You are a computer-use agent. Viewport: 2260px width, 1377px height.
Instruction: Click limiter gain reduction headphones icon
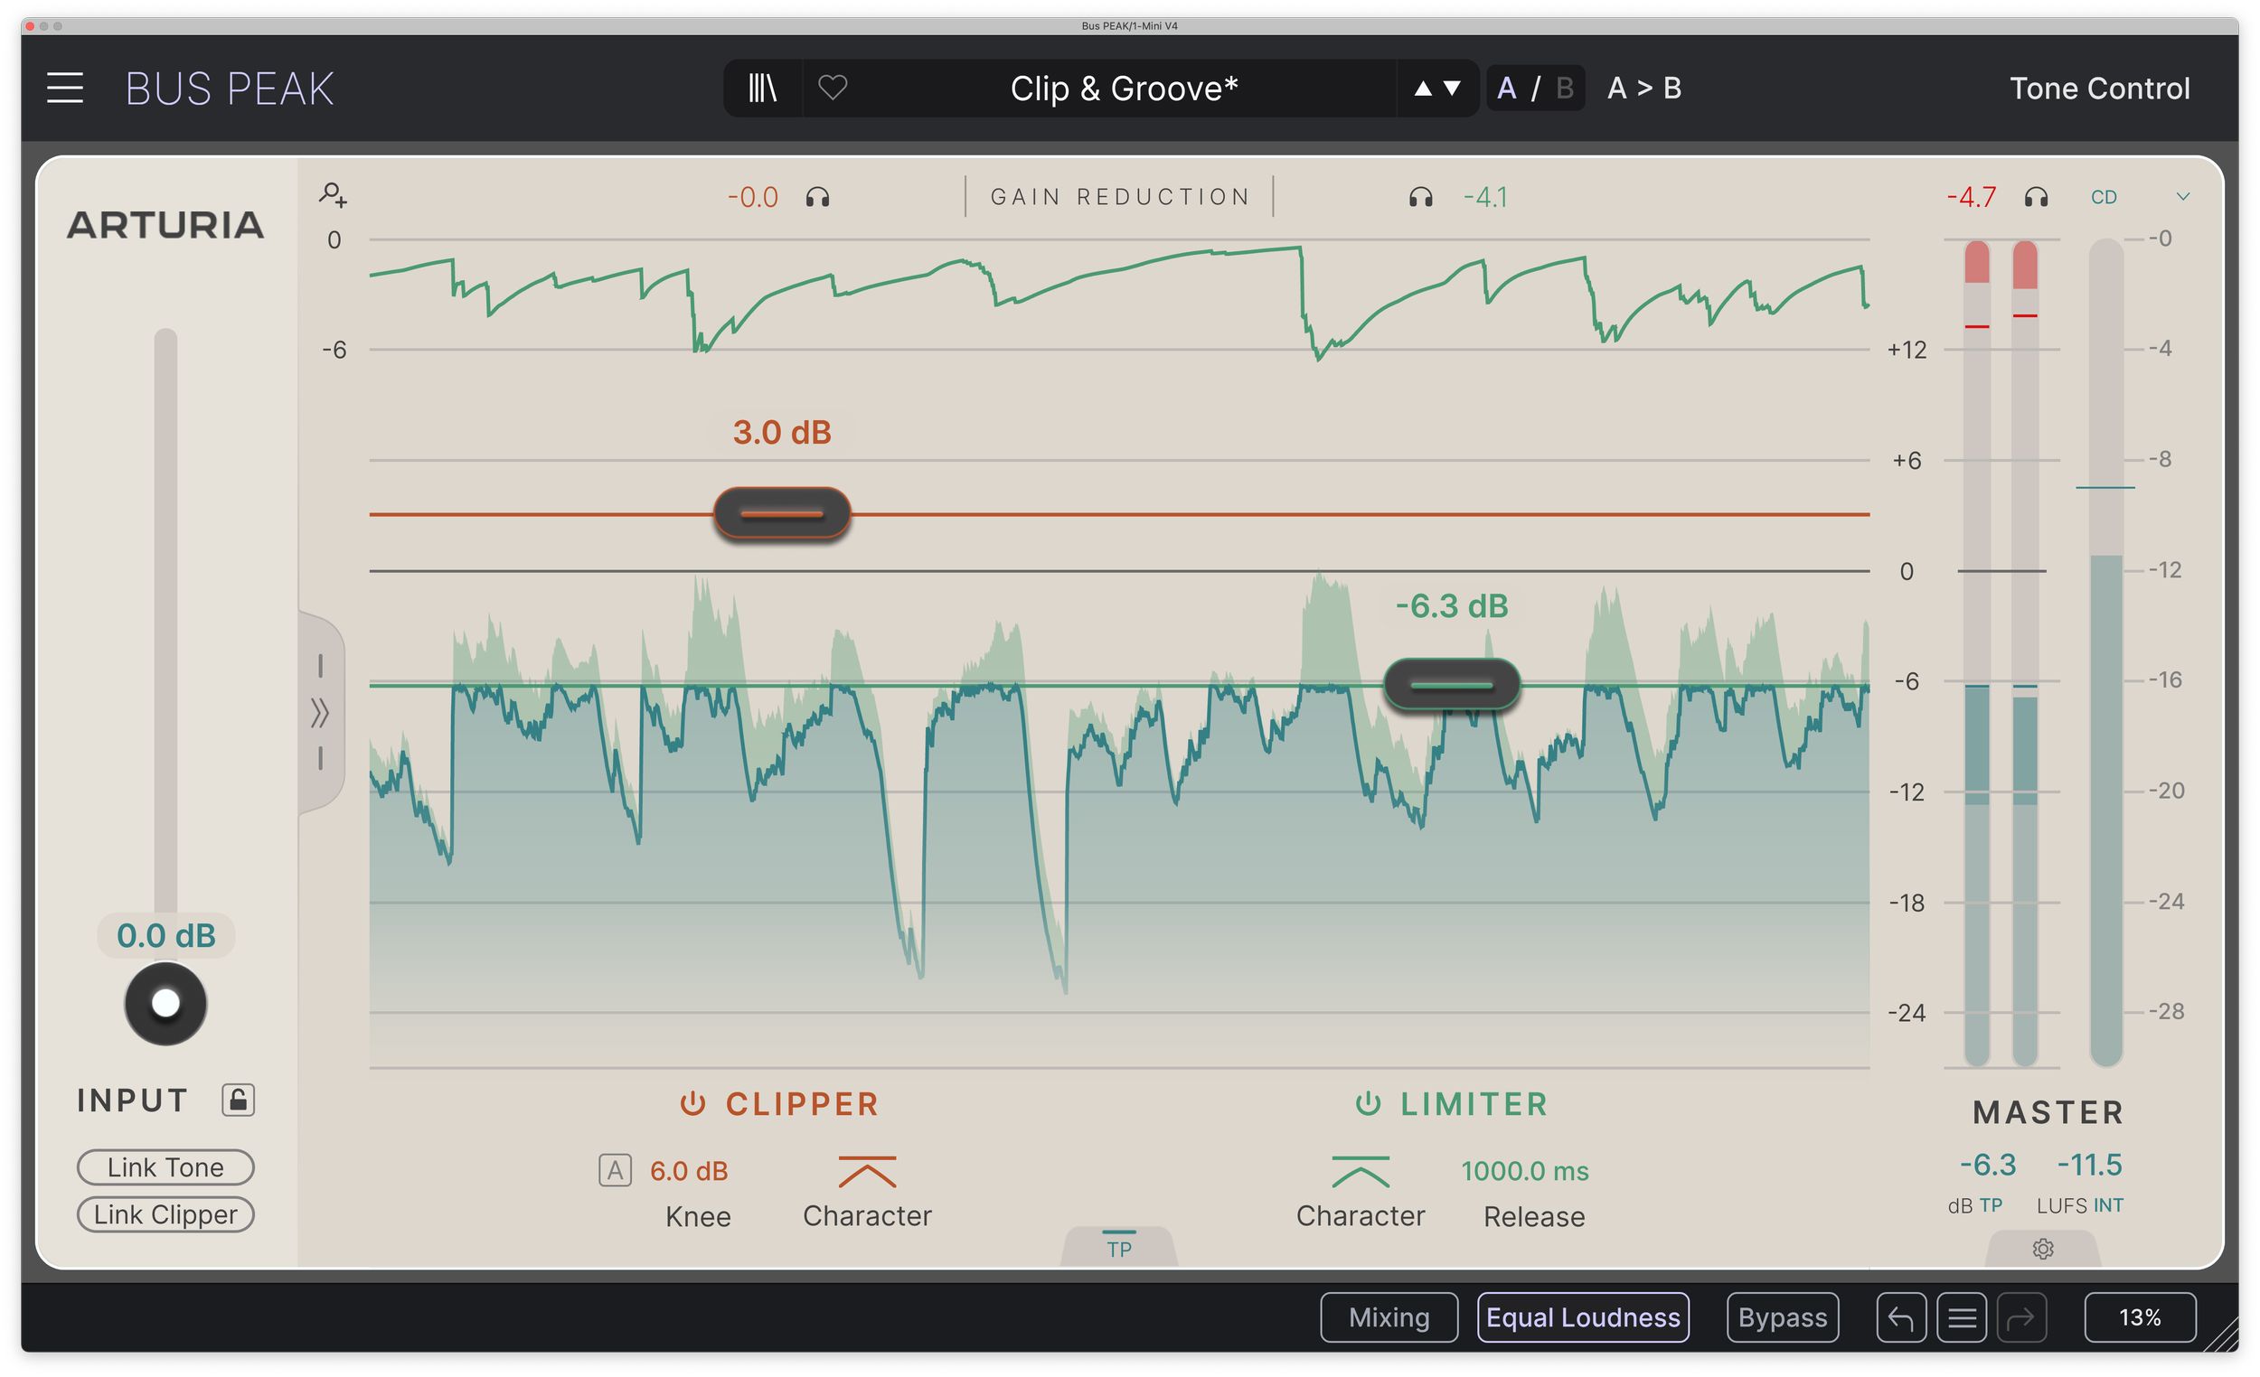(x=1421, y=197)
